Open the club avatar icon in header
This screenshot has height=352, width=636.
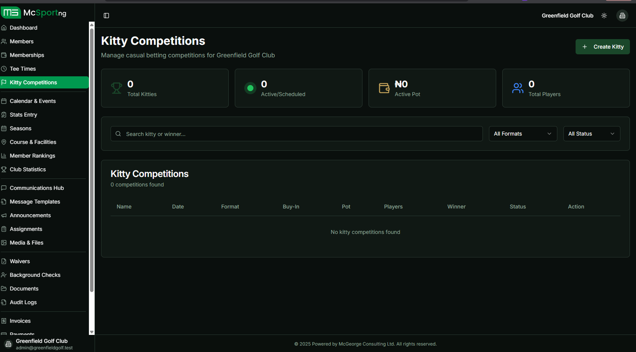point(622,16)
